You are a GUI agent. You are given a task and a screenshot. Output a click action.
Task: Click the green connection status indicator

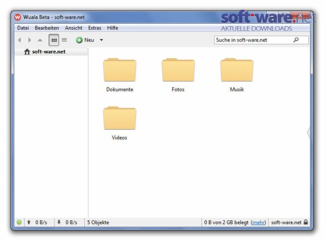pyautogui.click(x=19, y=222)
